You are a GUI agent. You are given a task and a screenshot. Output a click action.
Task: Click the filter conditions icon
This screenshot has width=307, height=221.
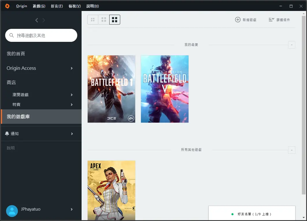pos(271,20)
